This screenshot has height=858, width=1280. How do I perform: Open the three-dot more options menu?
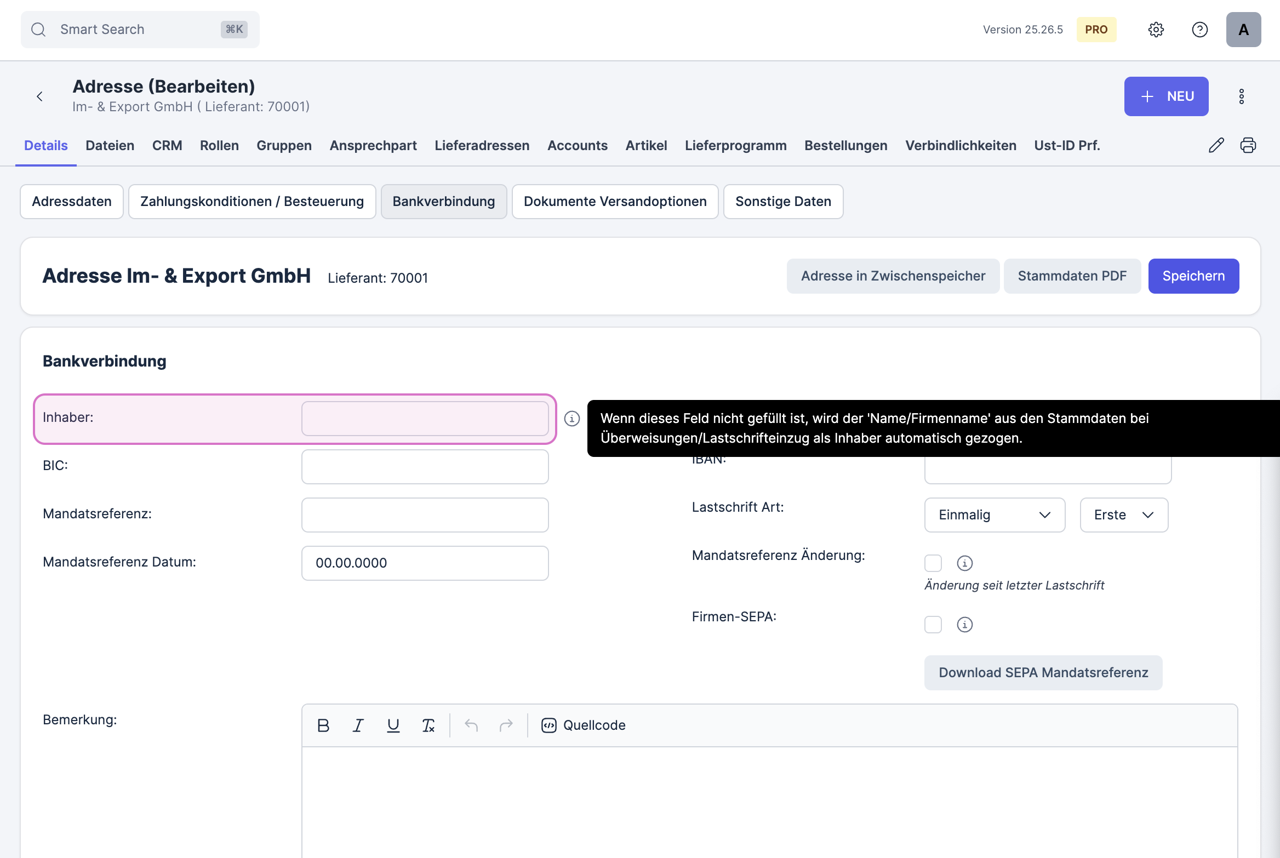(1241, 96)
